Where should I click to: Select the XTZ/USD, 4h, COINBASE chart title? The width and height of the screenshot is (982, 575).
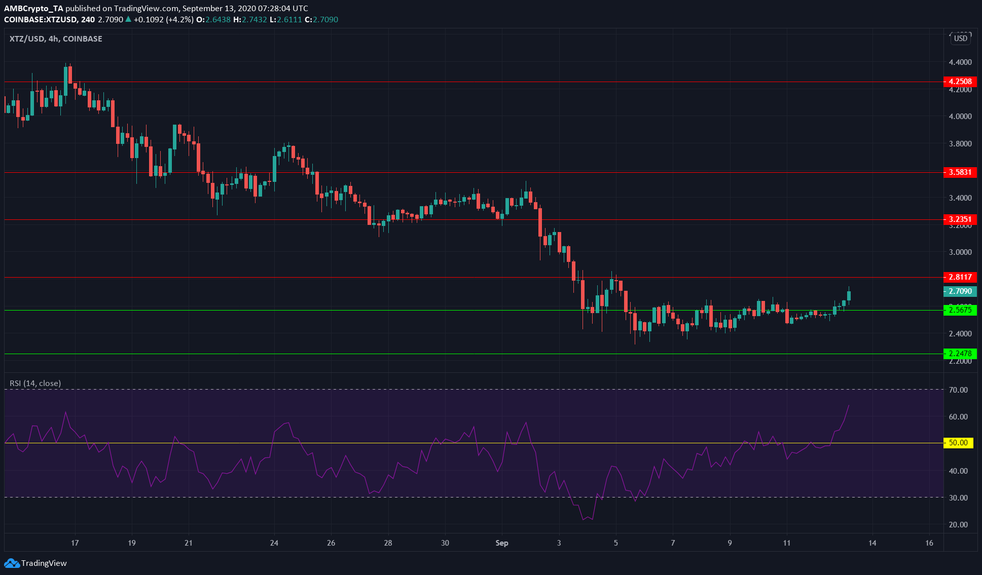pos(56,39)
